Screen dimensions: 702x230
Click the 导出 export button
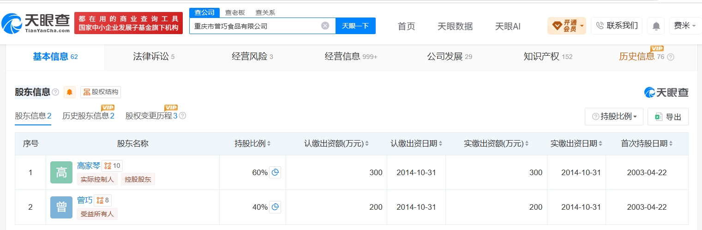(668, 117)
